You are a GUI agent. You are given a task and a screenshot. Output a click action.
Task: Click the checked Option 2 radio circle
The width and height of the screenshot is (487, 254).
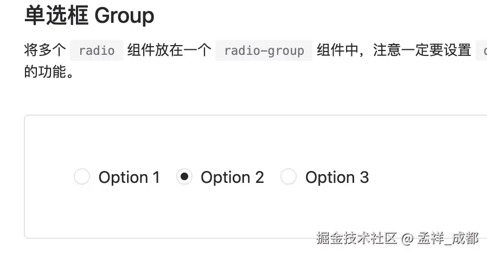[184, 177]
